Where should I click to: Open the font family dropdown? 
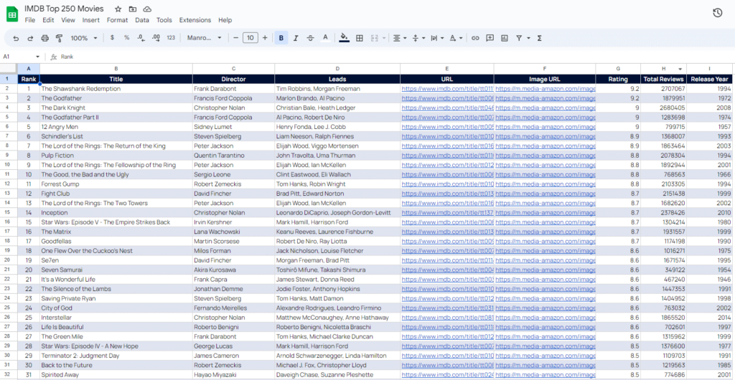(x=205, y=38)
